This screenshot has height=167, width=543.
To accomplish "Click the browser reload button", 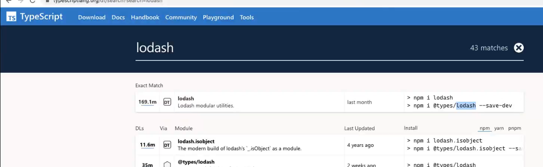I will pyautogui.click(x=32, y=1).
